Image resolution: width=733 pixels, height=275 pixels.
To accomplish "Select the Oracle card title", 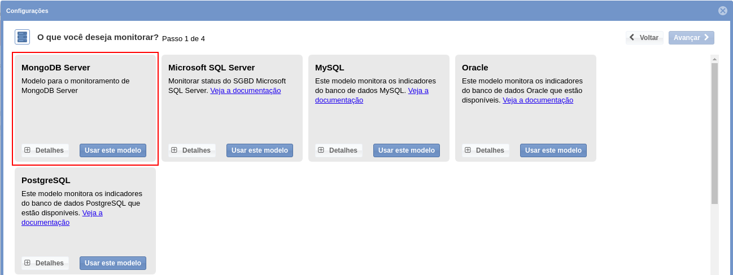I will pos(475,68).
